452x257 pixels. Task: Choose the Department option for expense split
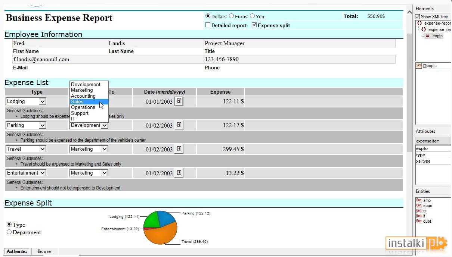pyautogui.click(x=9, y=232)
